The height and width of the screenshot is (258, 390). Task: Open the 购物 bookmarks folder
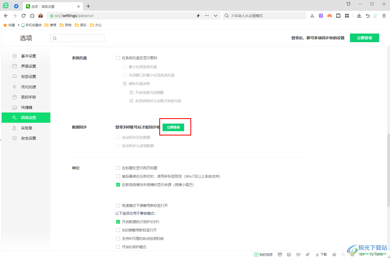click(66, 25)
